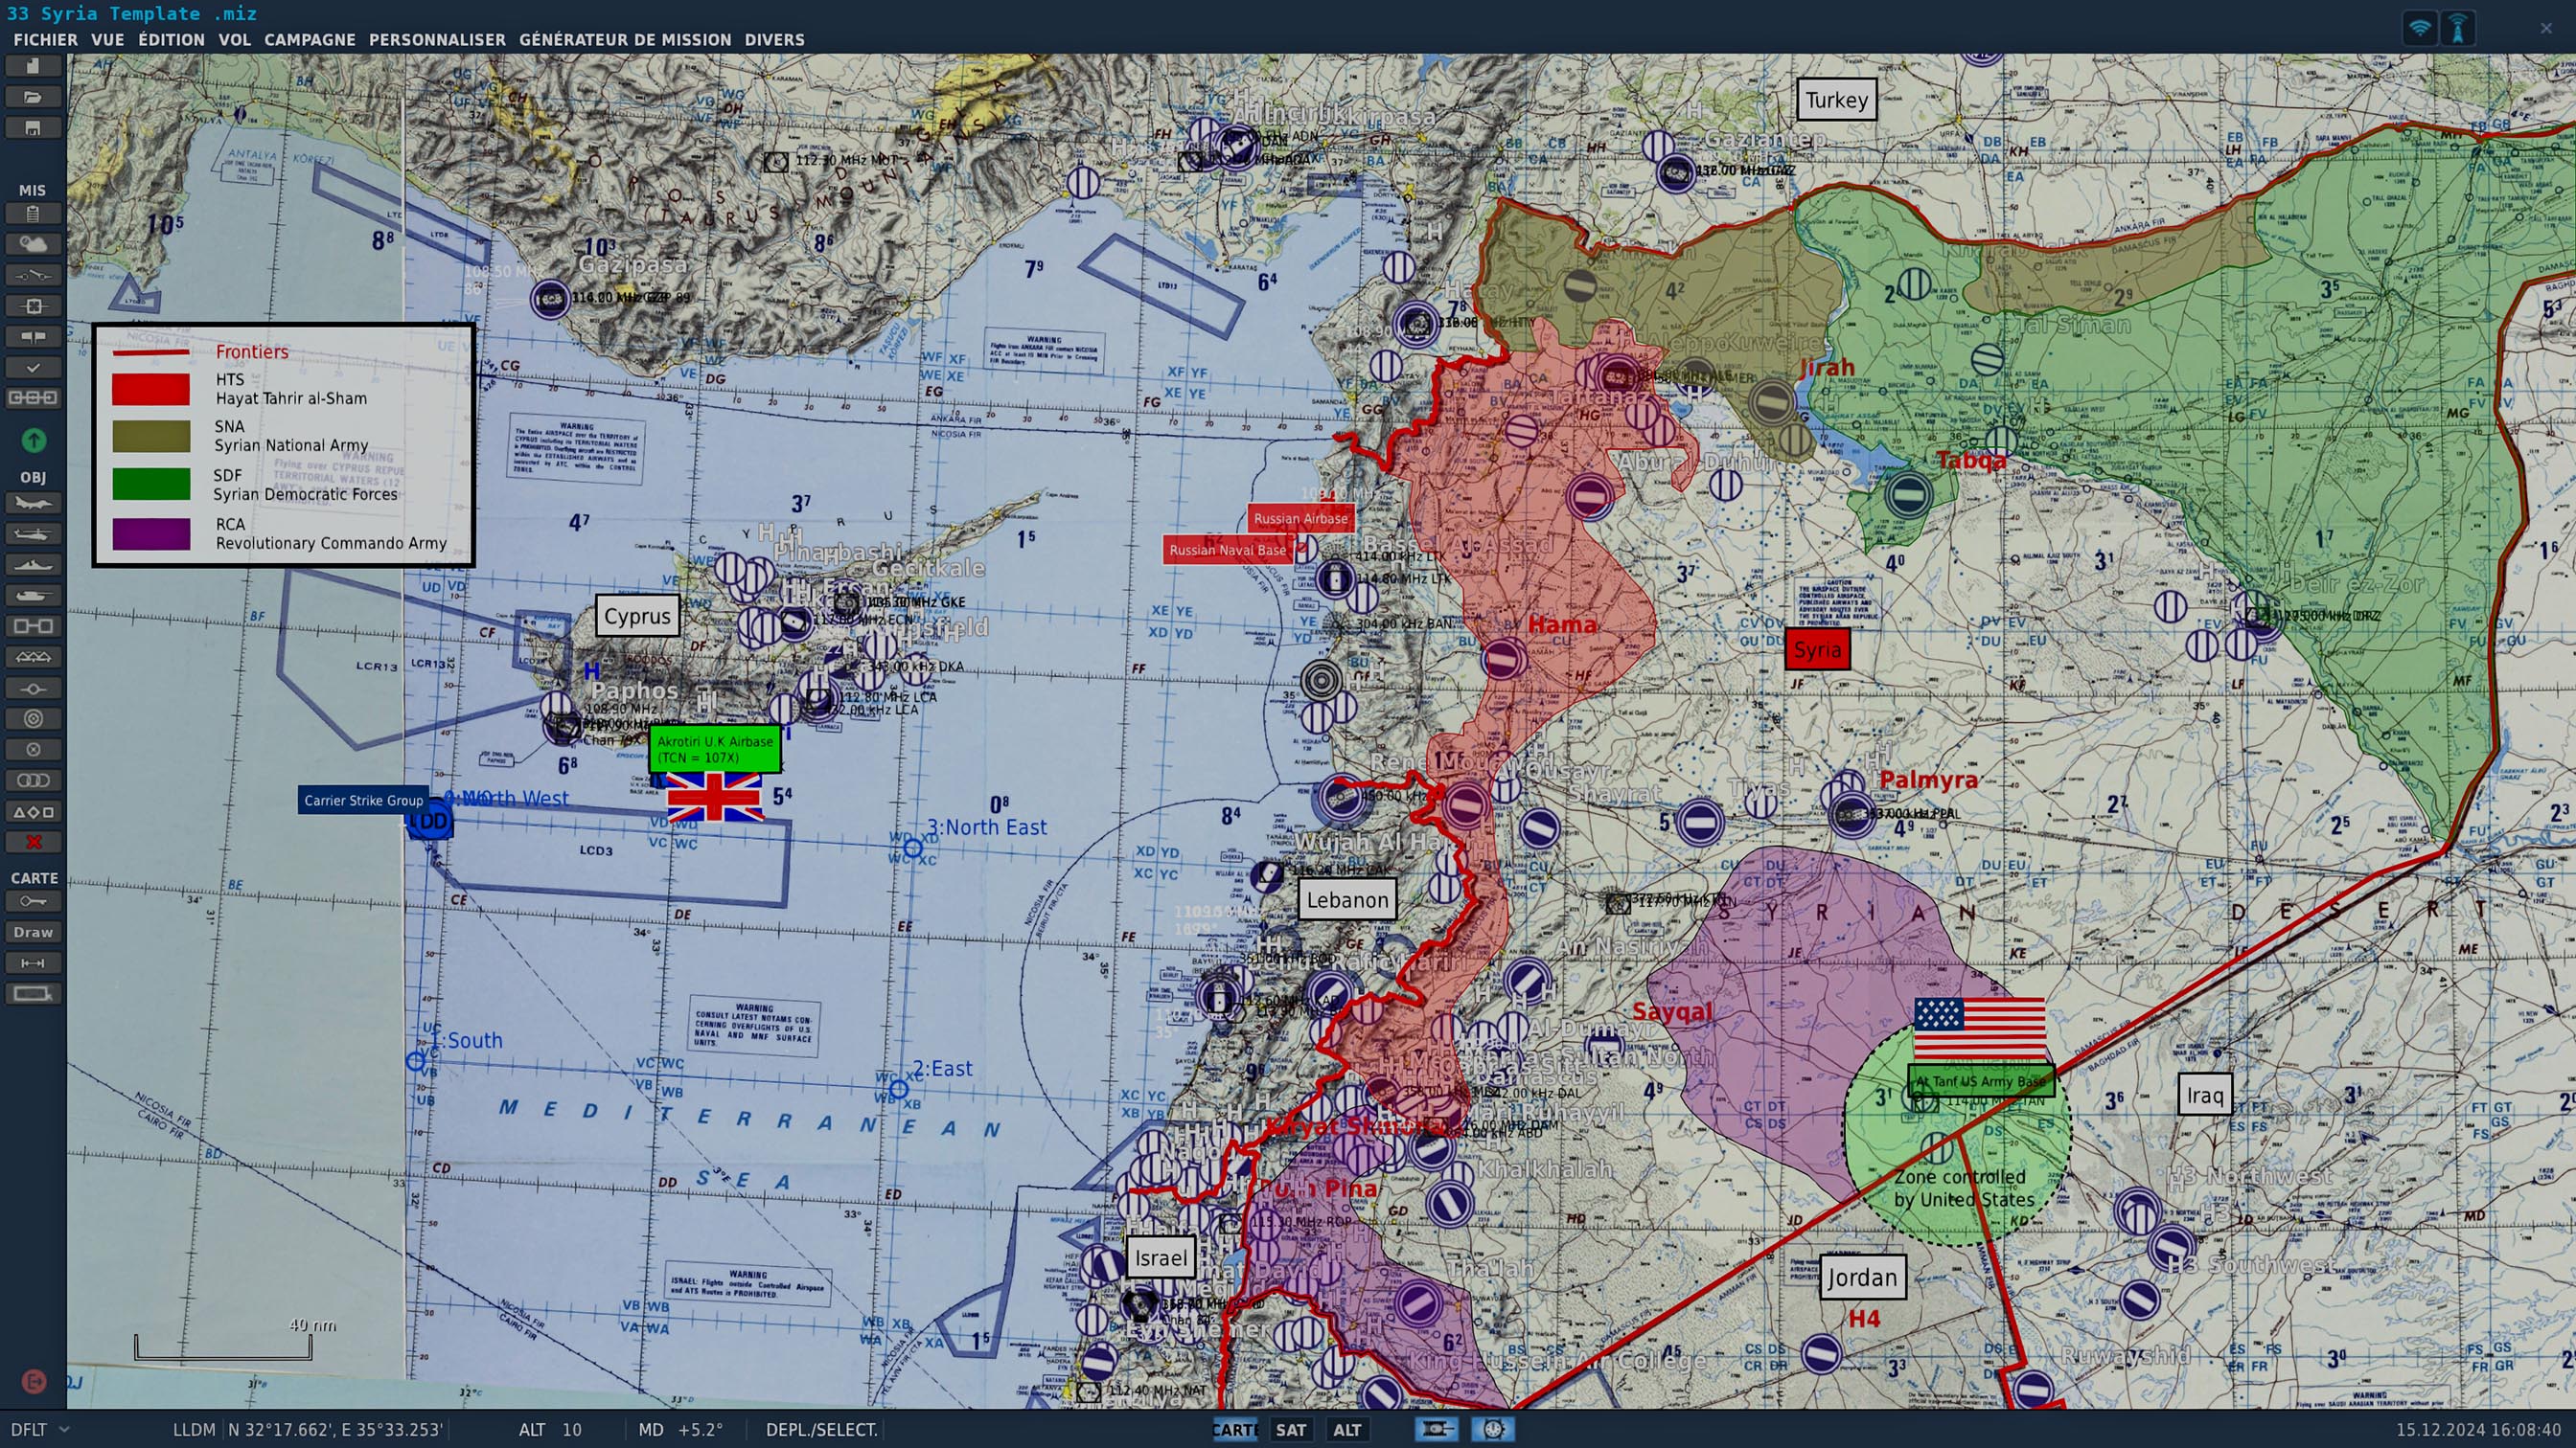Switch map view to SAT mode
The image size is (2576, 1448).
pyautogui.click(x=1290, y=1430)
